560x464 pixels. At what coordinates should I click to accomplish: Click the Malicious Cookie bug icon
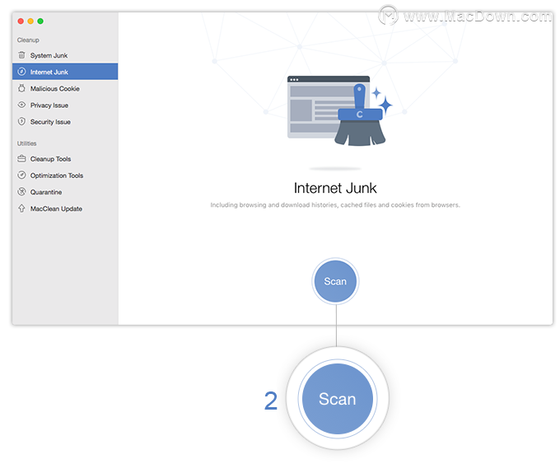(21, 88)
